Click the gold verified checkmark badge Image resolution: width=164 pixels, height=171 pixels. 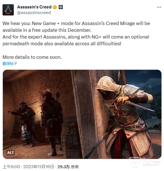55,7
